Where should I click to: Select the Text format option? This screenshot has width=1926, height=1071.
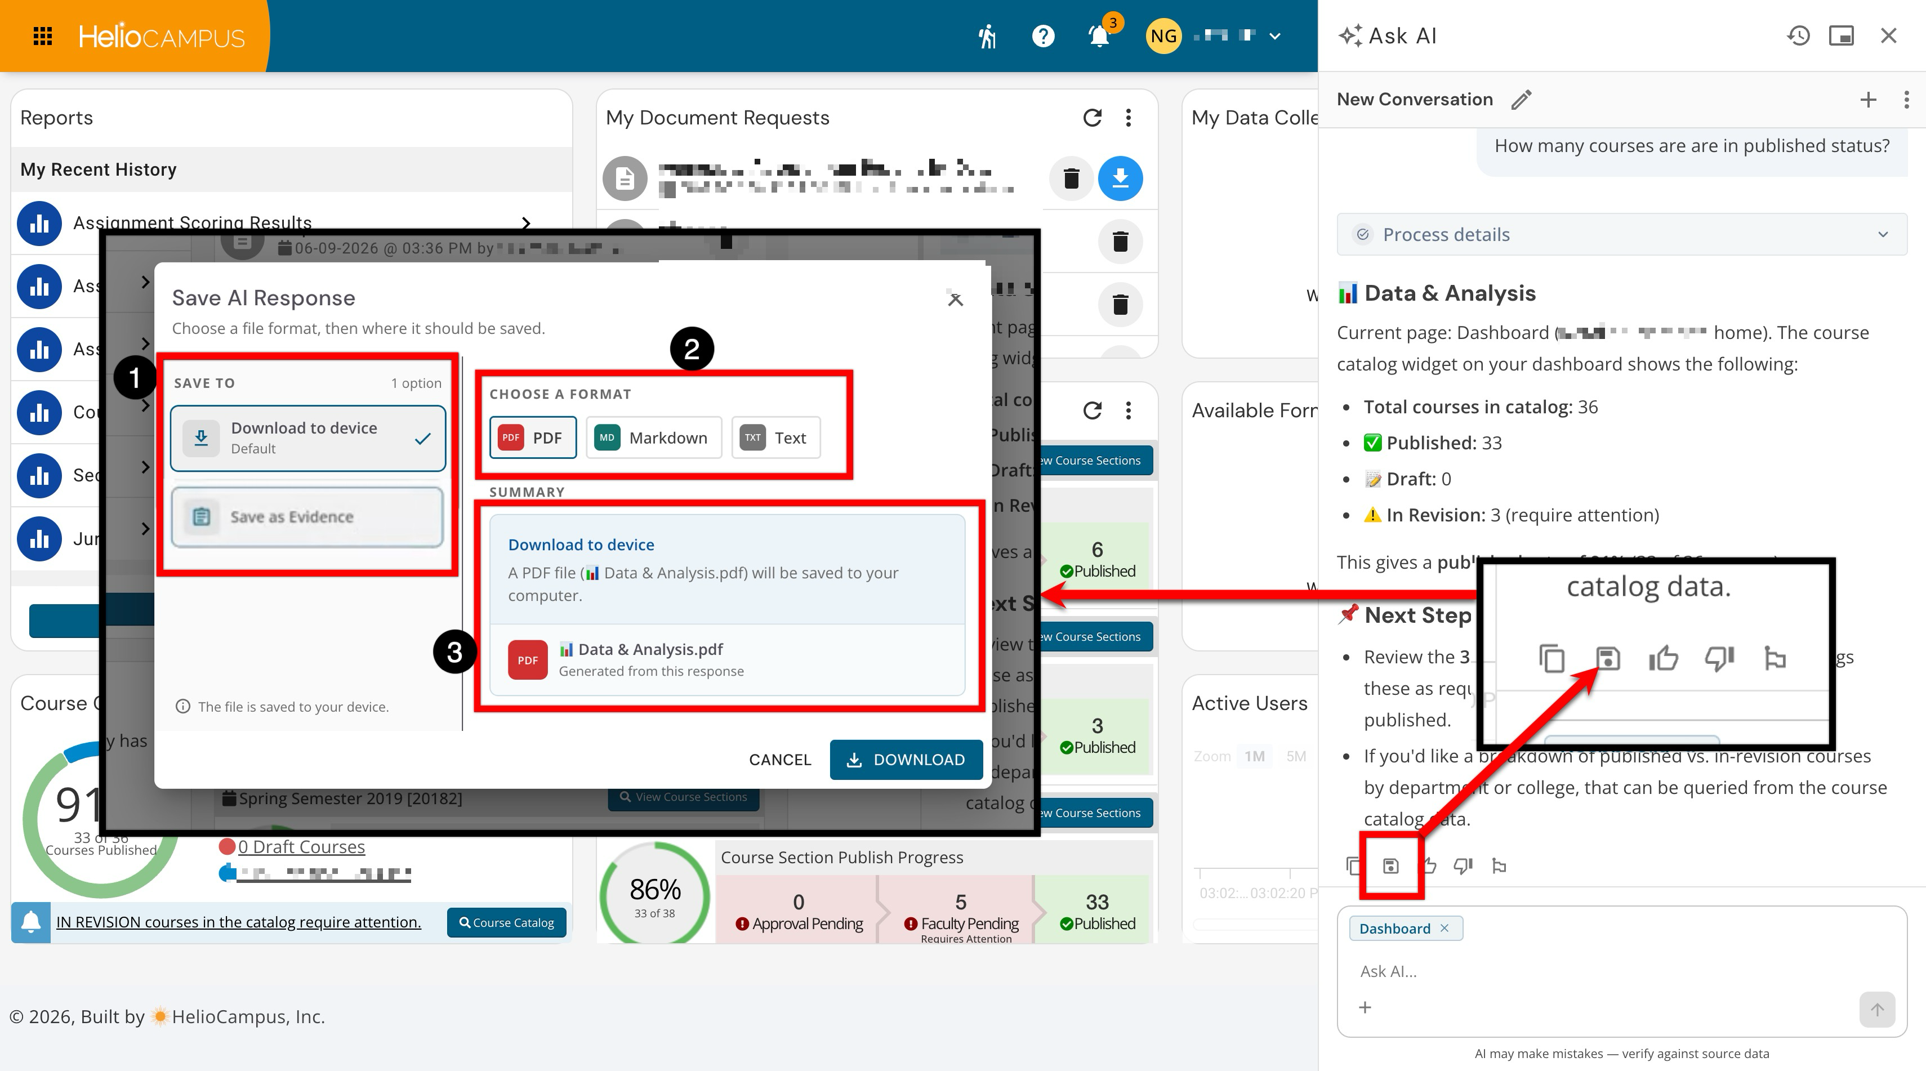[x=775, y=438]
